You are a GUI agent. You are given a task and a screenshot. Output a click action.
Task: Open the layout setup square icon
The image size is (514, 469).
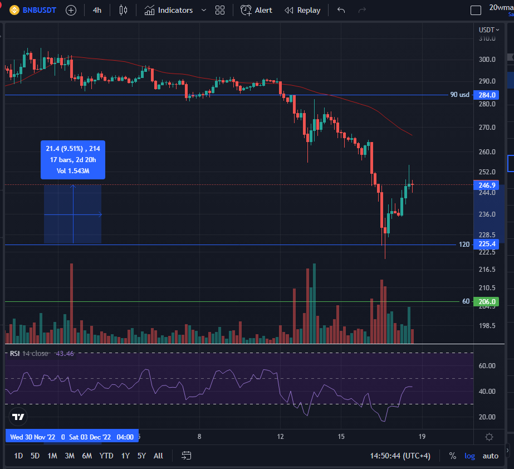click(x=476, y=10)
